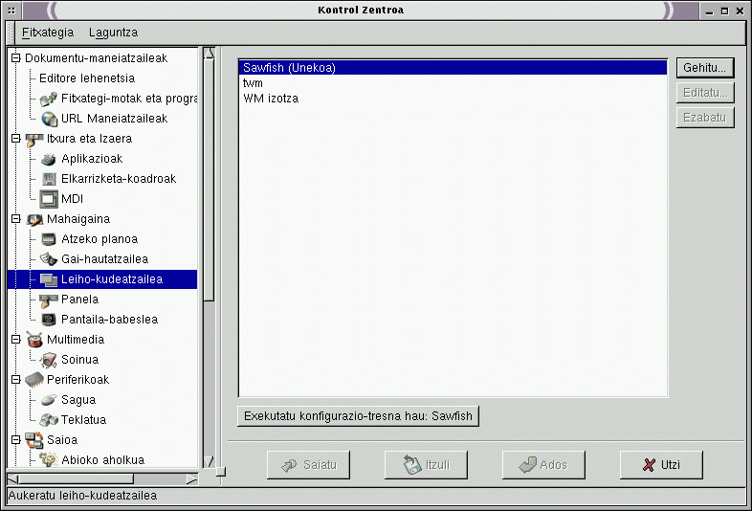Collapse the Periferikoak tree branch

pyautogui.click(x=16, y=380)
